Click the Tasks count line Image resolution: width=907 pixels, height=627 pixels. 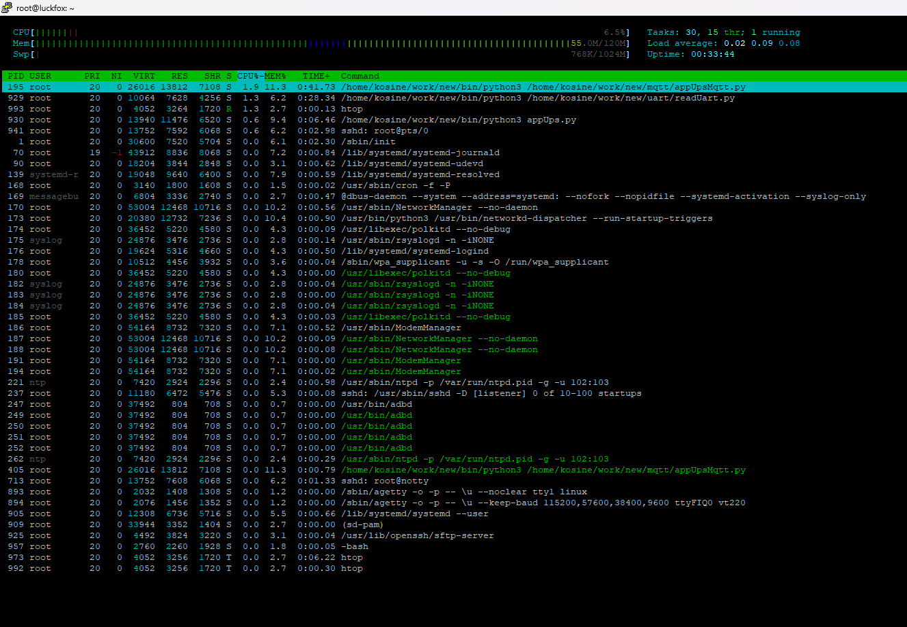click(x=723, y=32)
